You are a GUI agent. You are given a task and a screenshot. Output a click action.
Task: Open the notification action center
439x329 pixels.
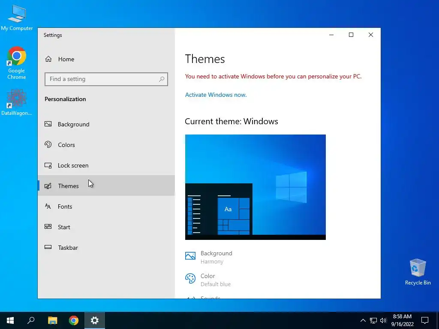(425, 320)
